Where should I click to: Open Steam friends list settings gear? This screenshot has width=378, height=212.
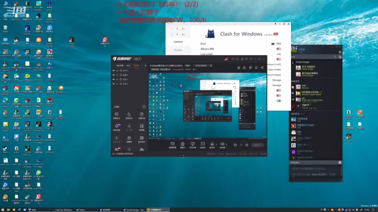340,52
